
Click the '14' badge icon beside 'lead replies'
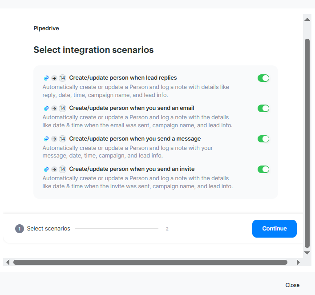pos(62,78)
